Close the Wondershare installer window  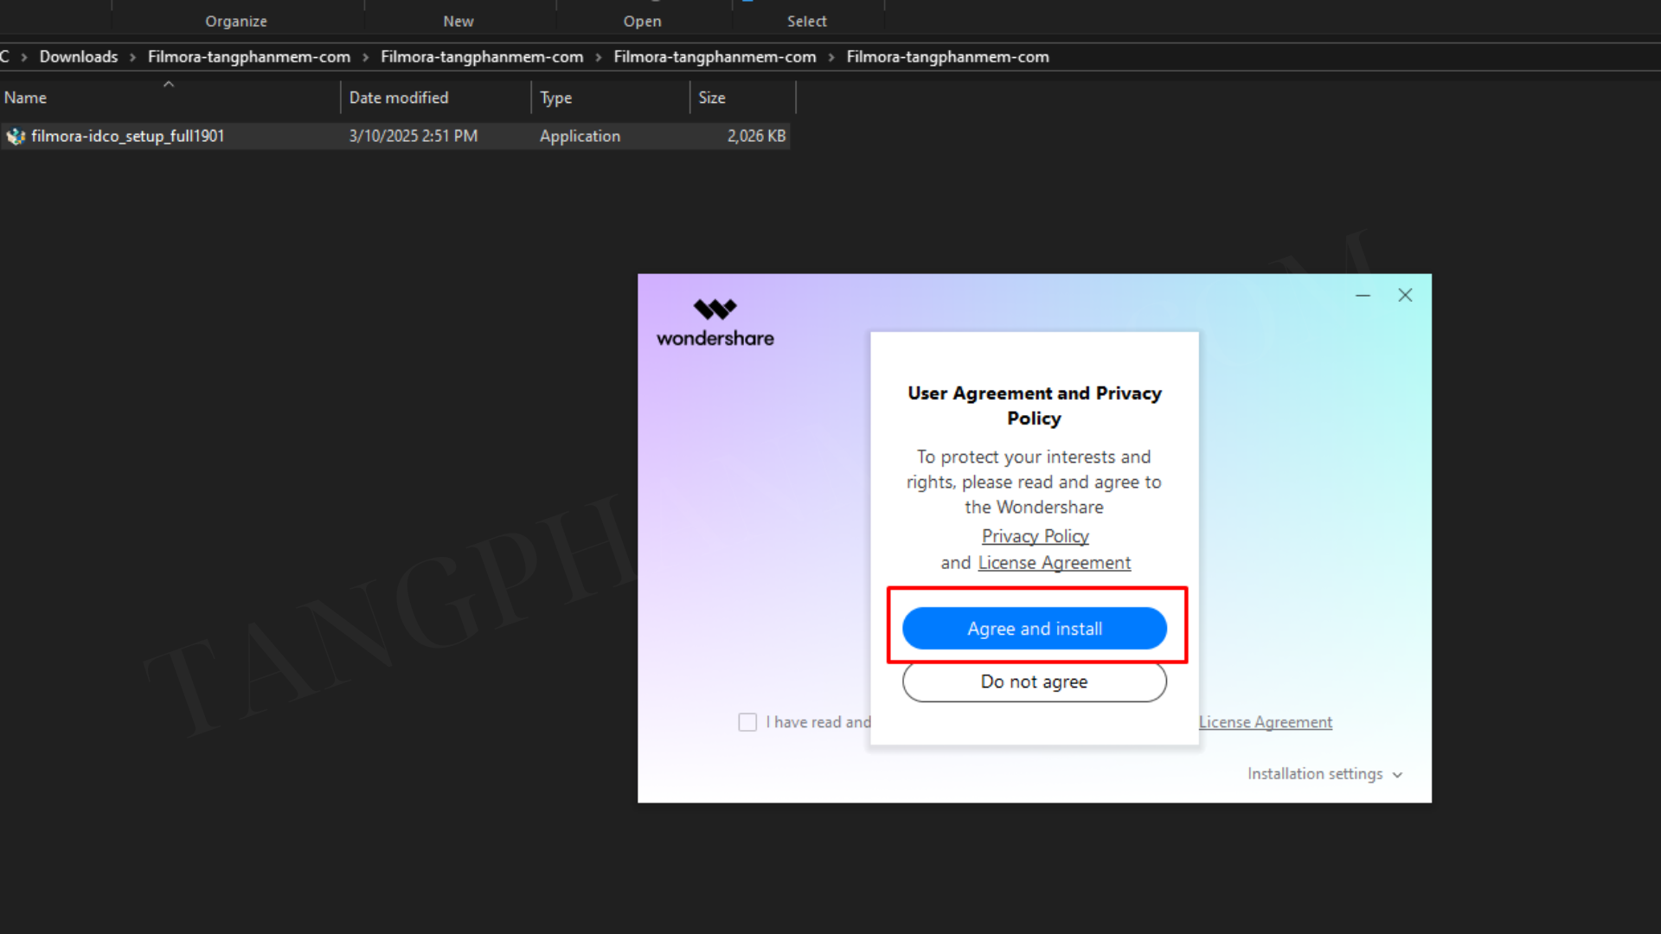coord(1405,296)
